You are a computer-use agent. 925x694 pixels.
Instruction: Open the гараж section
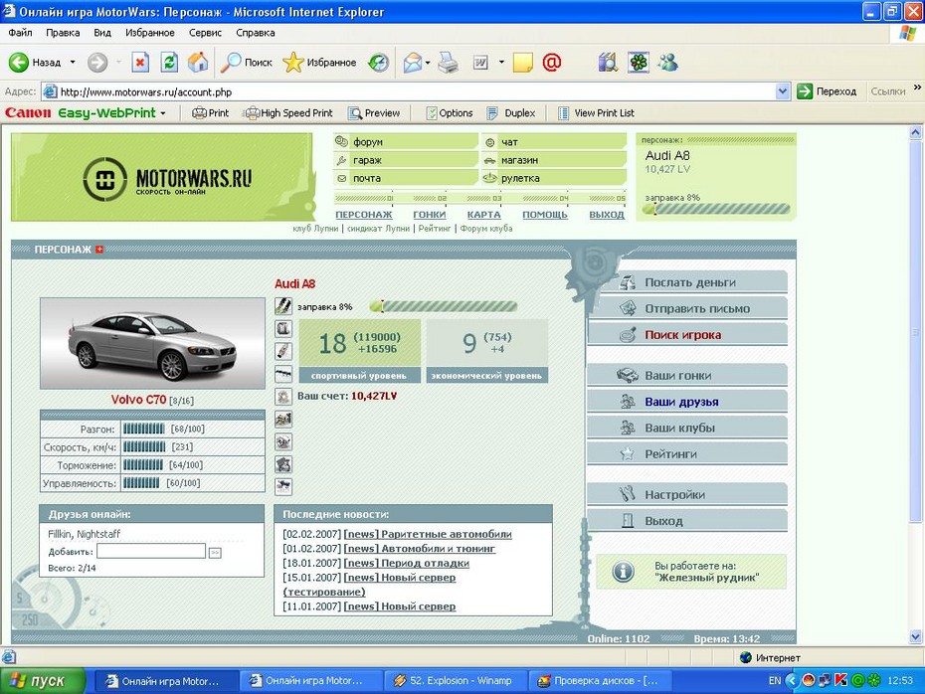coord(406,160)
